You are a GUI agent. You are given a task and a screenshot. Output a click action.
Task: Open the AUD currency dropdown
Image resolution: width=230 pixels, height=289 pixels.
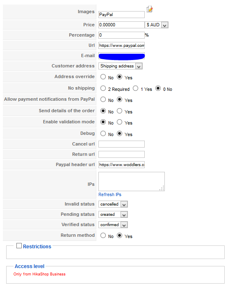(156, 25)
